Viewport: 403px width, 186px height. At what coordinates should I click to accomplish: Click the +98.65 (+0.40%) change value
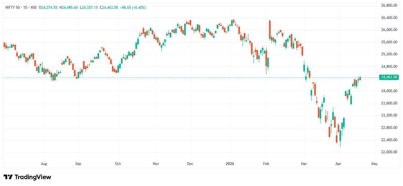133,8
